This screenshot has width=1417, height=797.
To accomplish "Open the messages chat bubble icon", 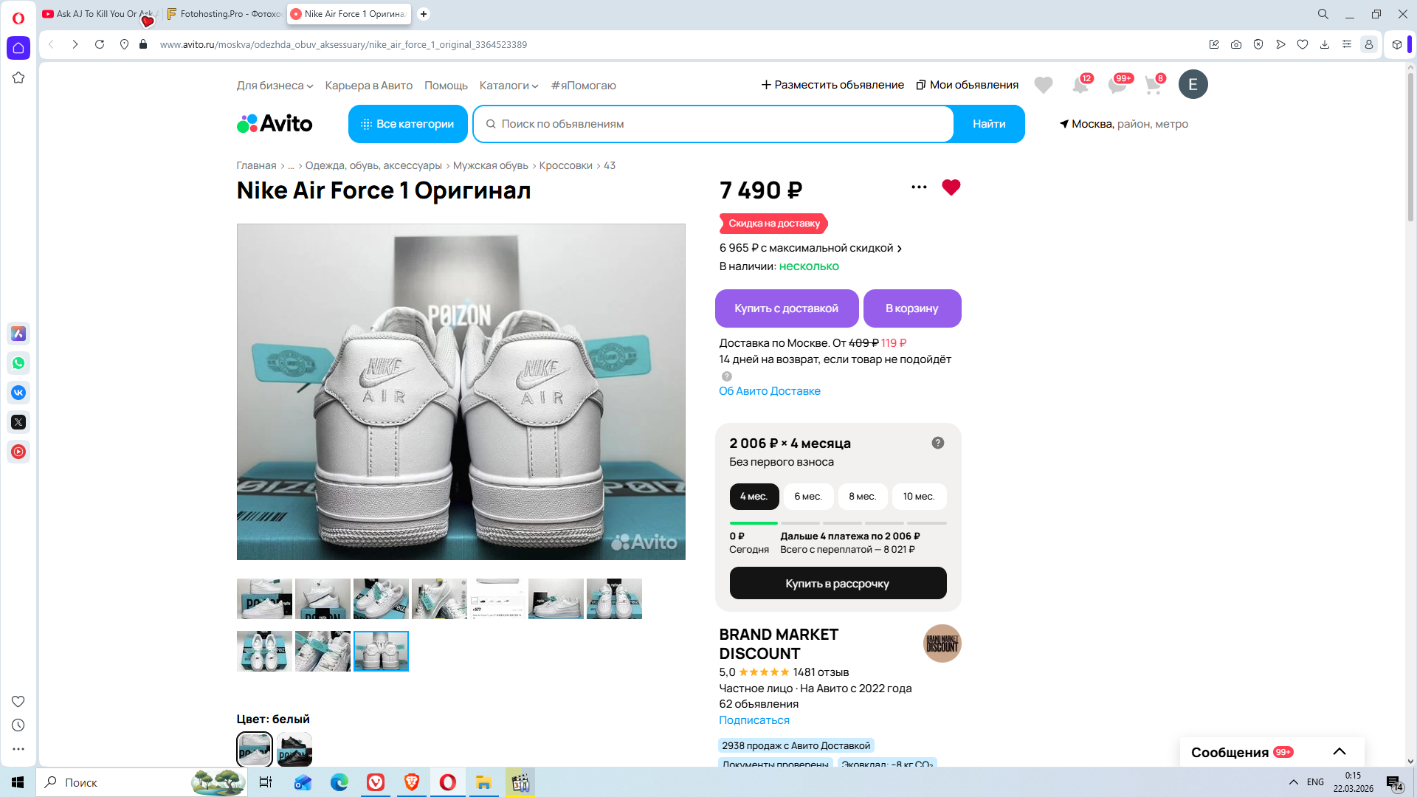I will point(1117,86).
